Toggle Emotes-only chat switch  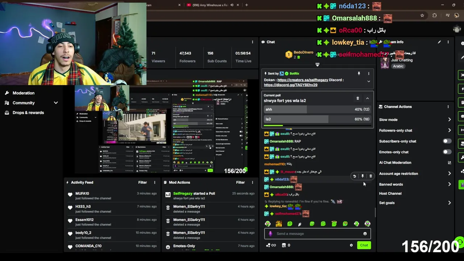click(447, 152)
